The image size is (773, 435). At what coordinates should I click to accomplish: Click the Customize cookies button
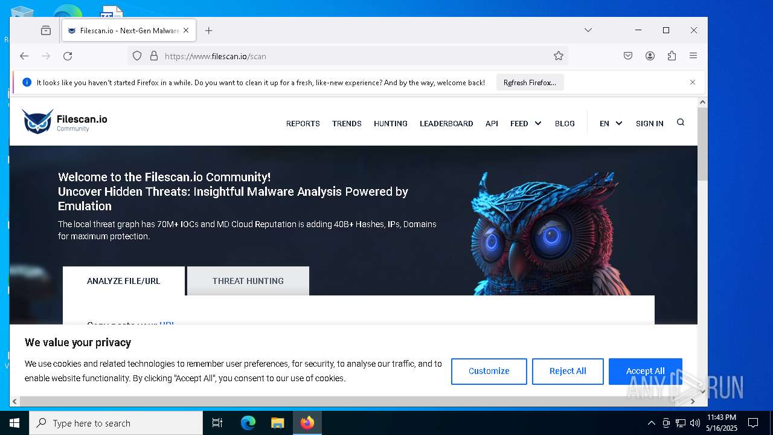click(489, 371)
